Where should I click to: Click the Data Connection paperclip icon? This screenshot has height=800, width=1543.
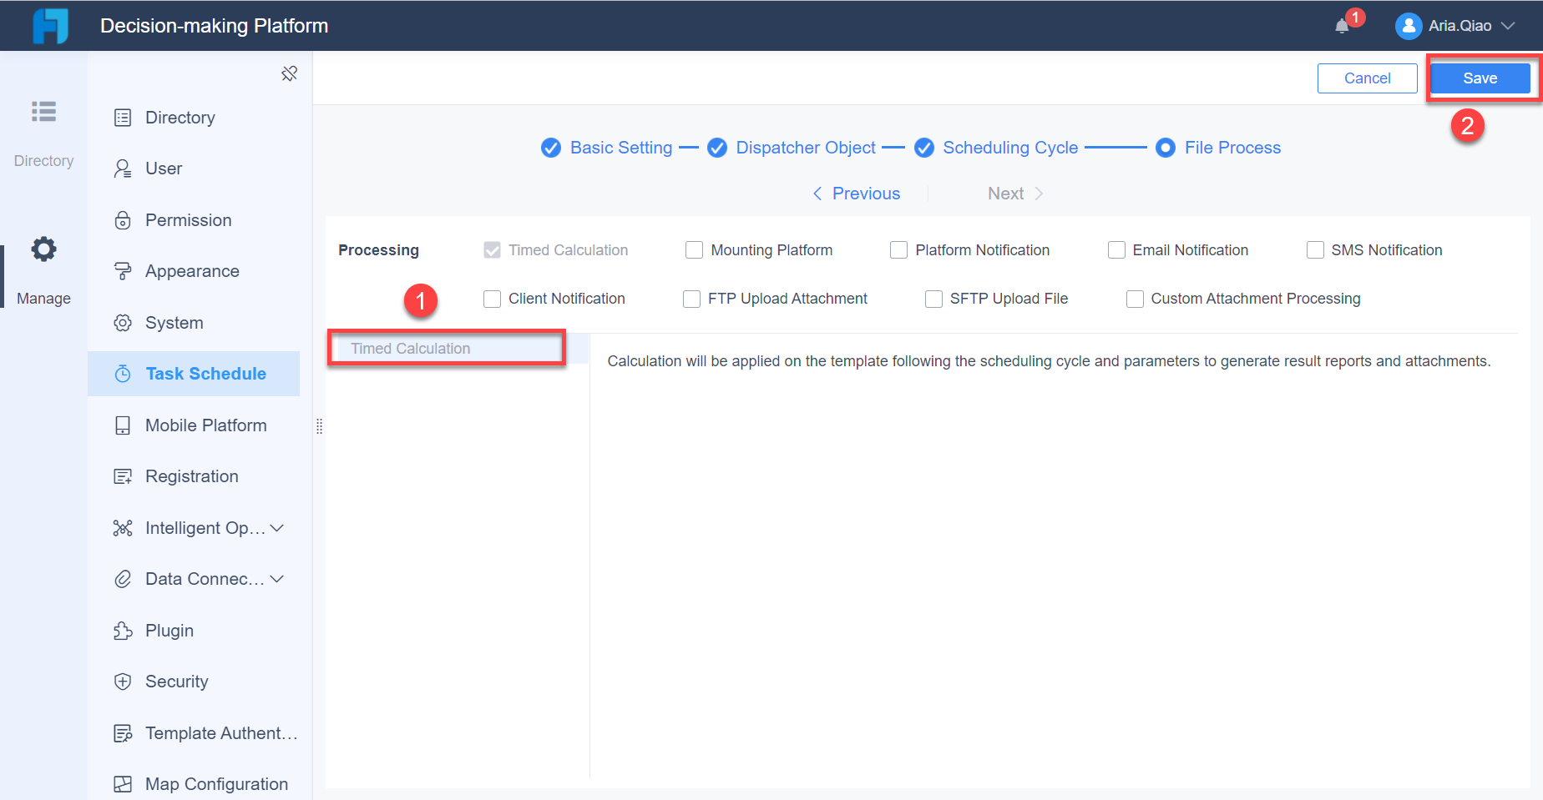click(x=123, y=579)
